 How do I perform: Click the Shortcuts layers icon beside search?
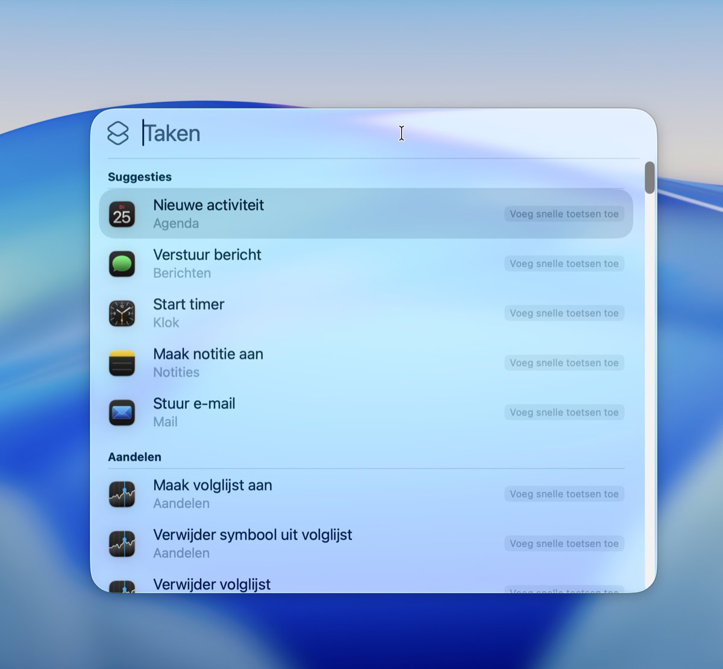[118, 133]
